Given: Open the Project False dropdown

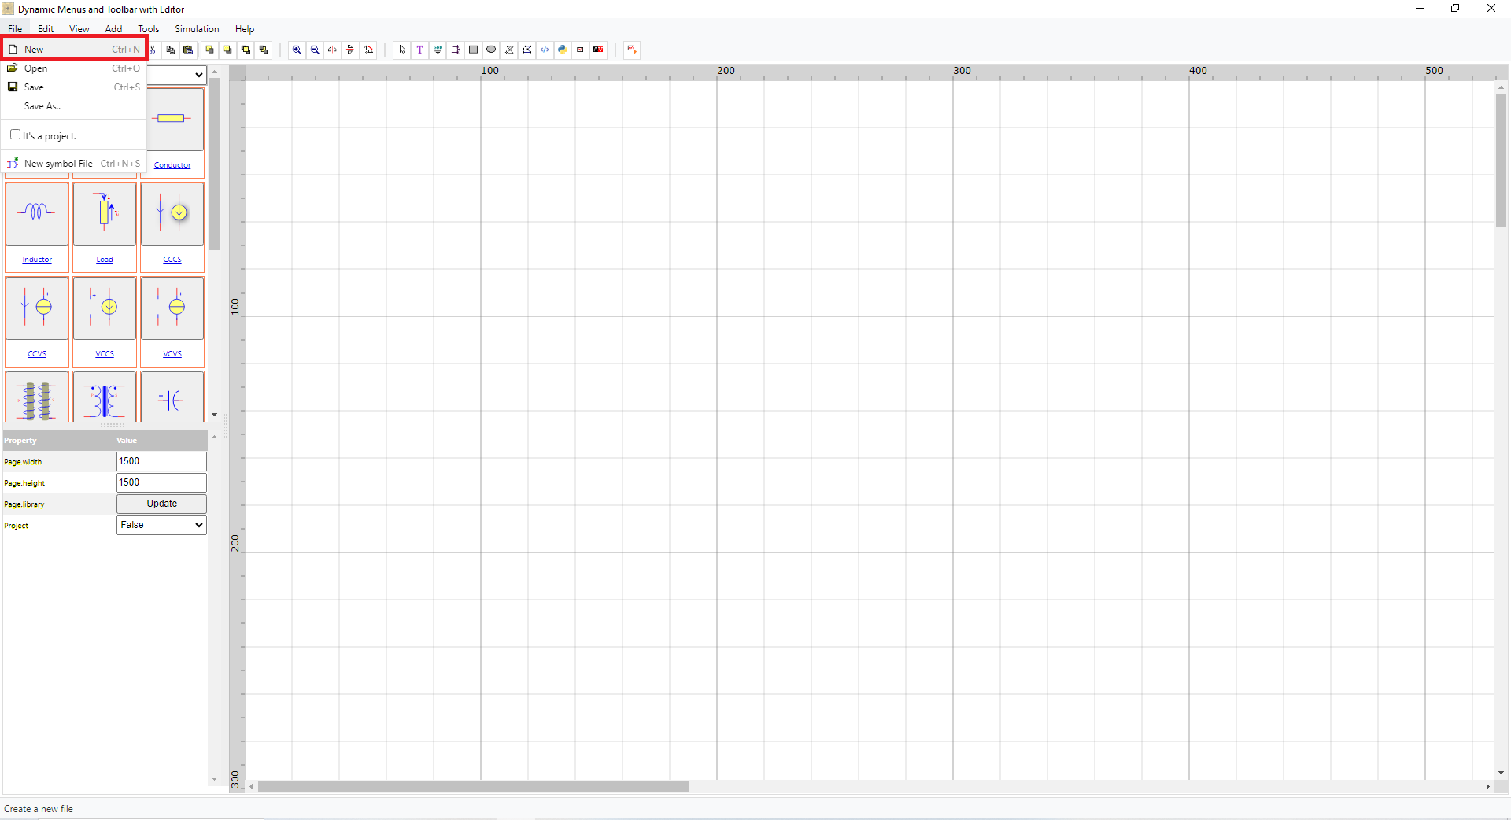Looking at the screenshot, I should [161, 525].
